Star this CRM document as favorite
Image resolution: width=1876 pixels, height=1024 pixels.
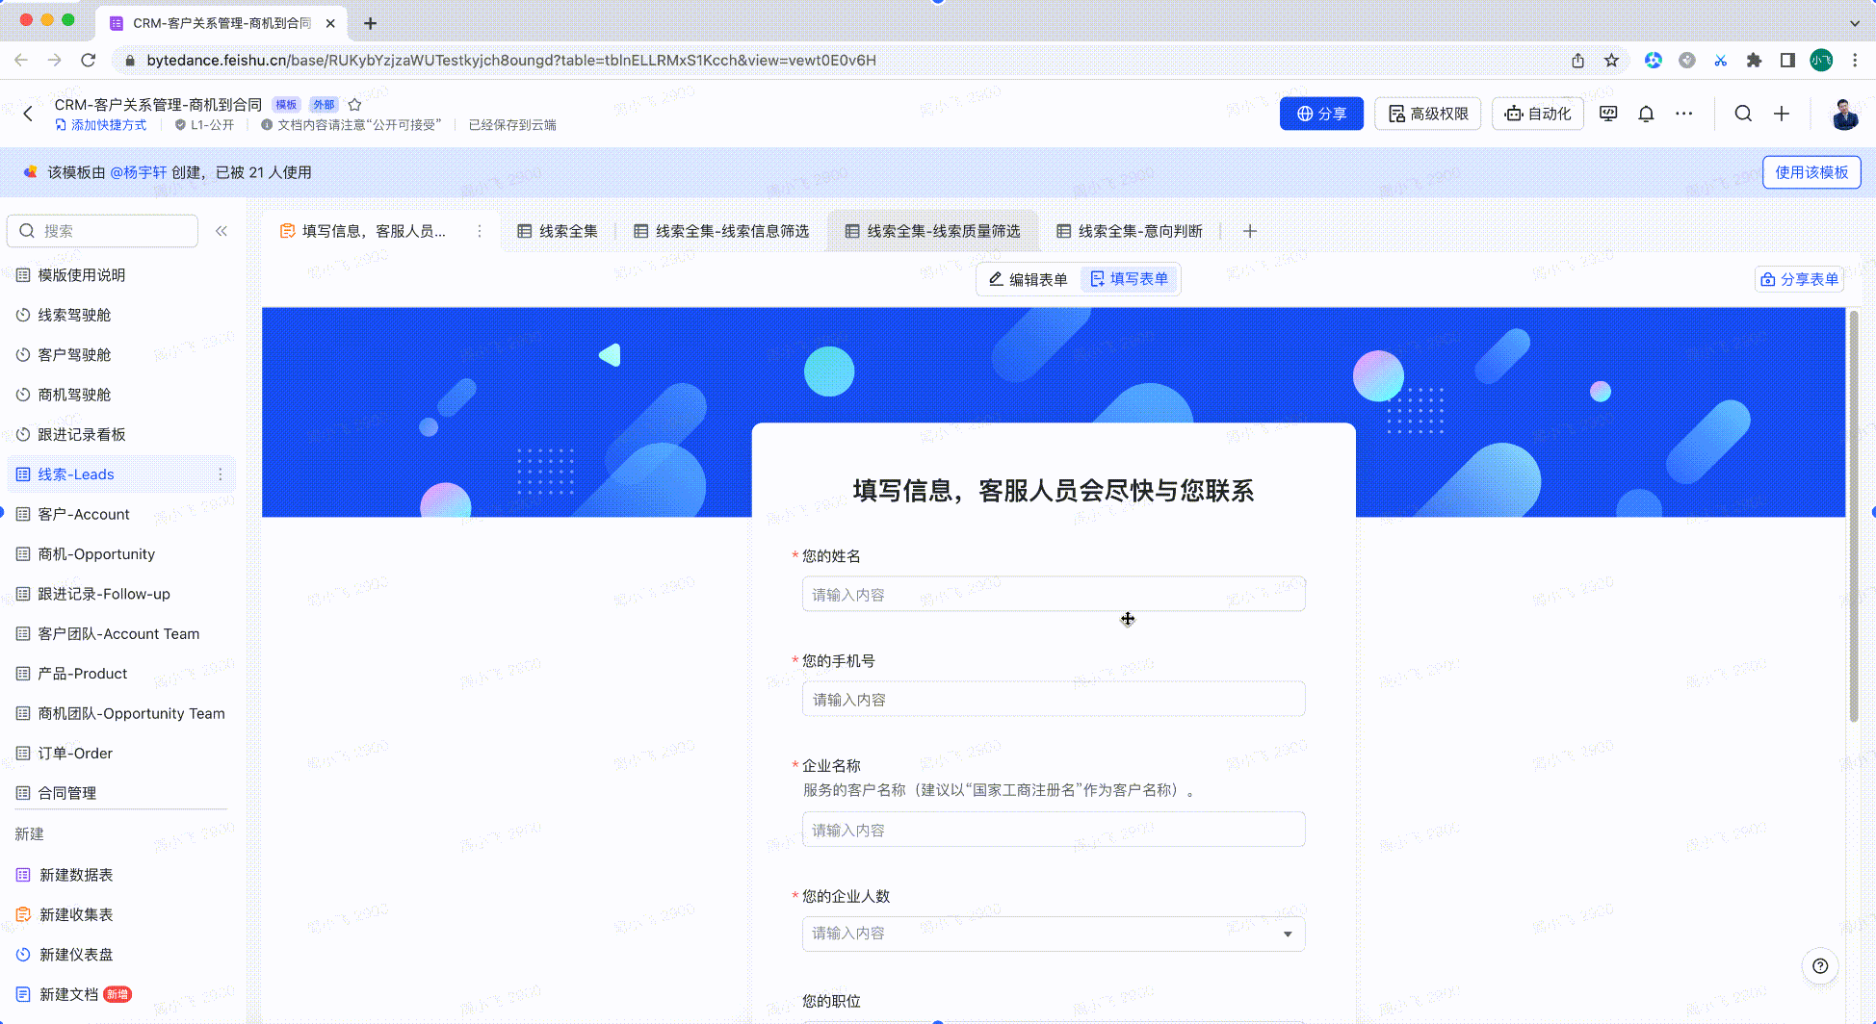[x=354, y=105]
